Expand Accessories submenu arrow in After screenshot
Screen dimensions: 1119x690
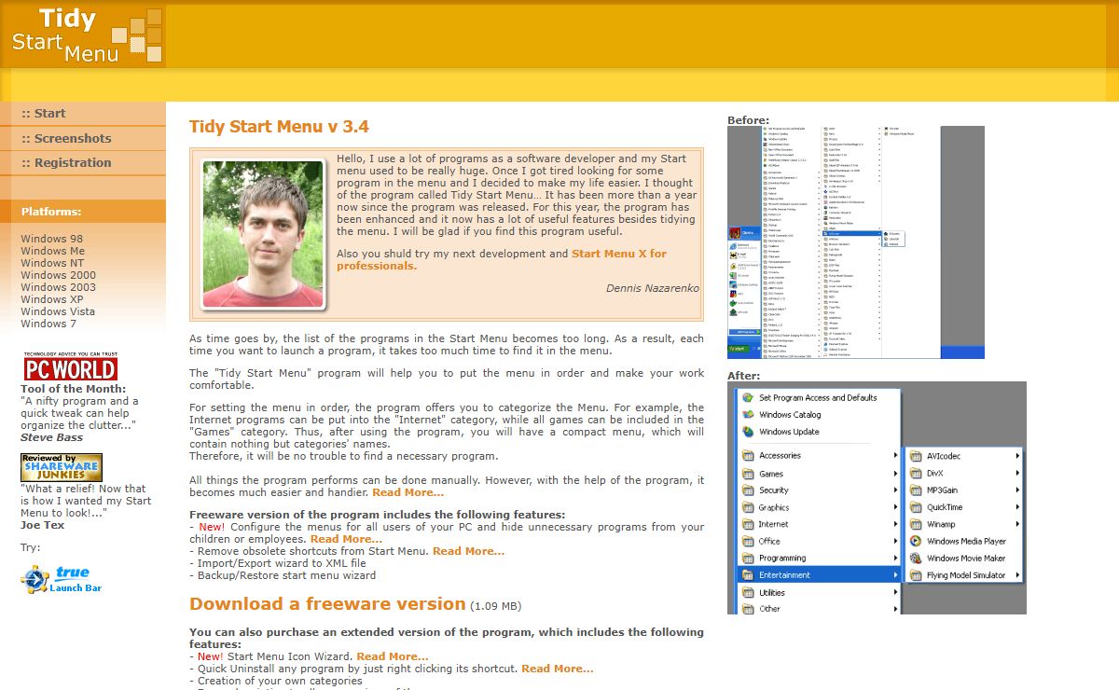coord(895,455)
